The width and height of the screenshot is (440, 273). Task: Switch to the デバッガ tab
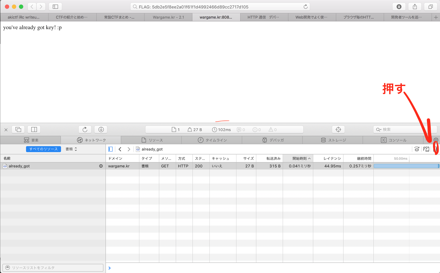[x=273, y=140]
